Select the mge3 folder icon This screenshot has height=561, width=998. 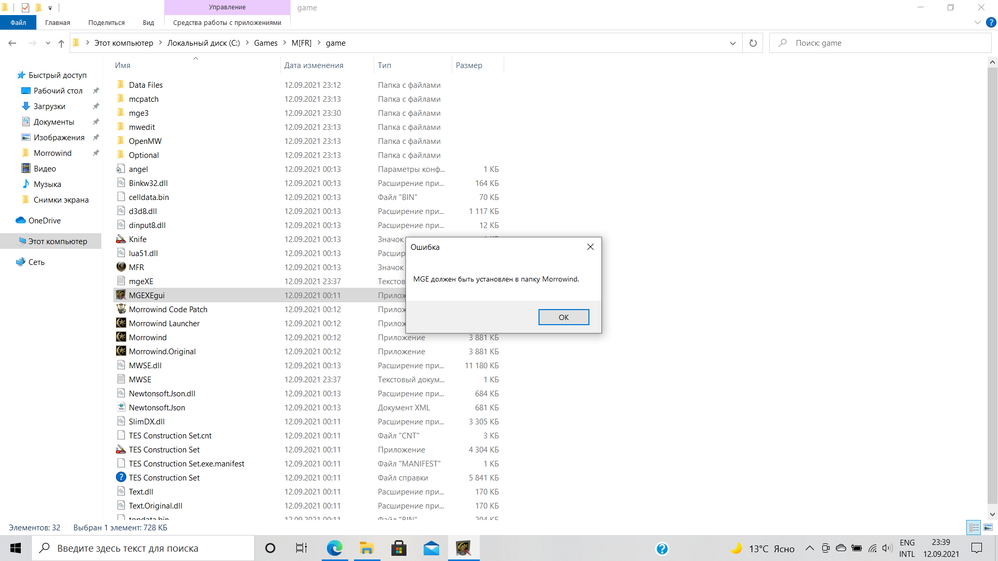tap(121, 113)
